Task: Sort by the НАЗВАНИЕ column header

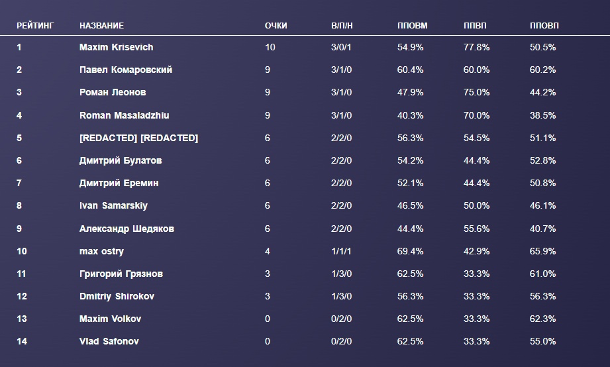Action: tap(101, 26)
